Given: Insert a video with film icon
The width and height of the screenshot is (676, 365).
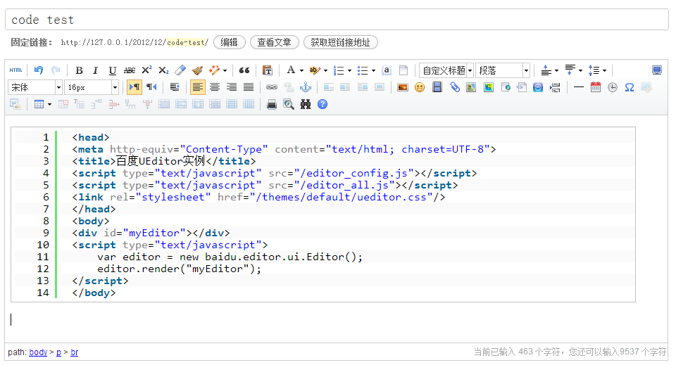Looking at the screenshot, I should [x=437, y=87].
